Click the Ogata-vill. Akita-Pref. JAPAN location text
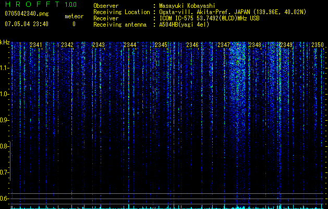The width and height of the screenshot is (328, 209). (x=233, y=12)
